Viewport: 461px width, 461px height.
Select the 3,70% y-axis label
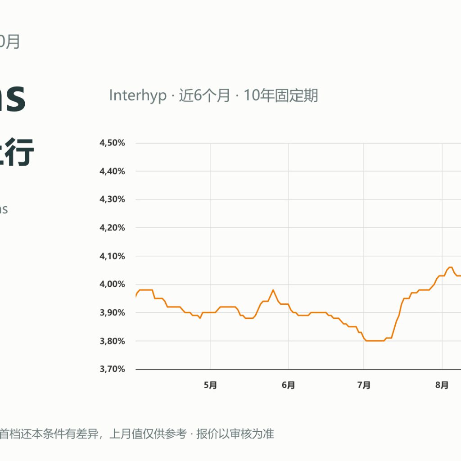point(112,369)
